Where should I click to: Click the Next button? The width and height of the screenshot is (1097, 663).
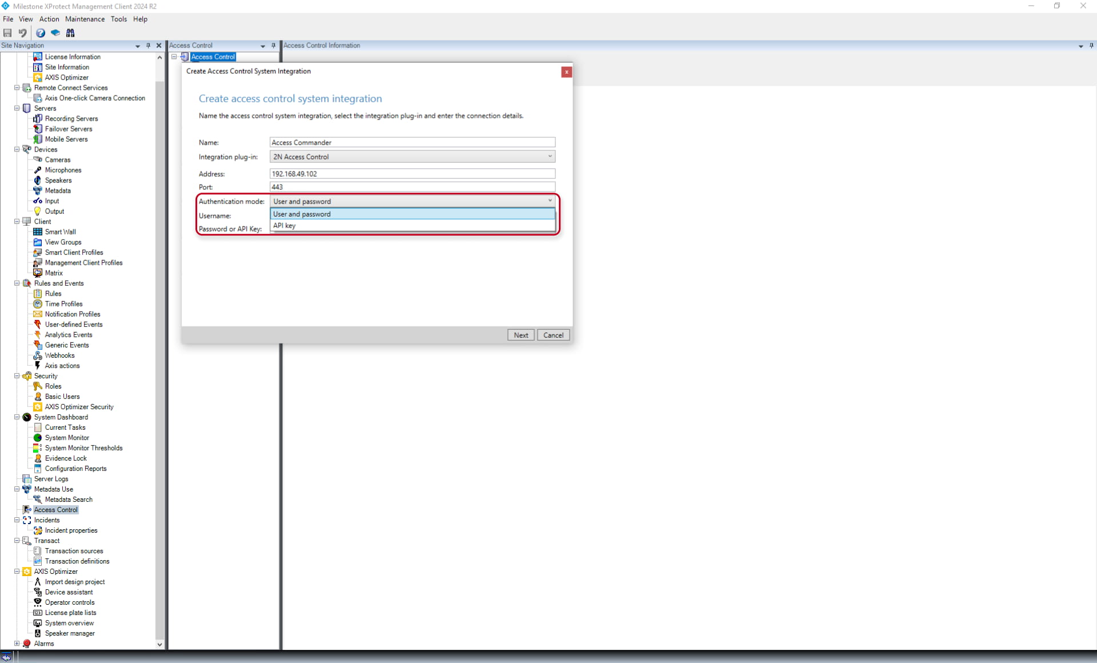(521, 335)
